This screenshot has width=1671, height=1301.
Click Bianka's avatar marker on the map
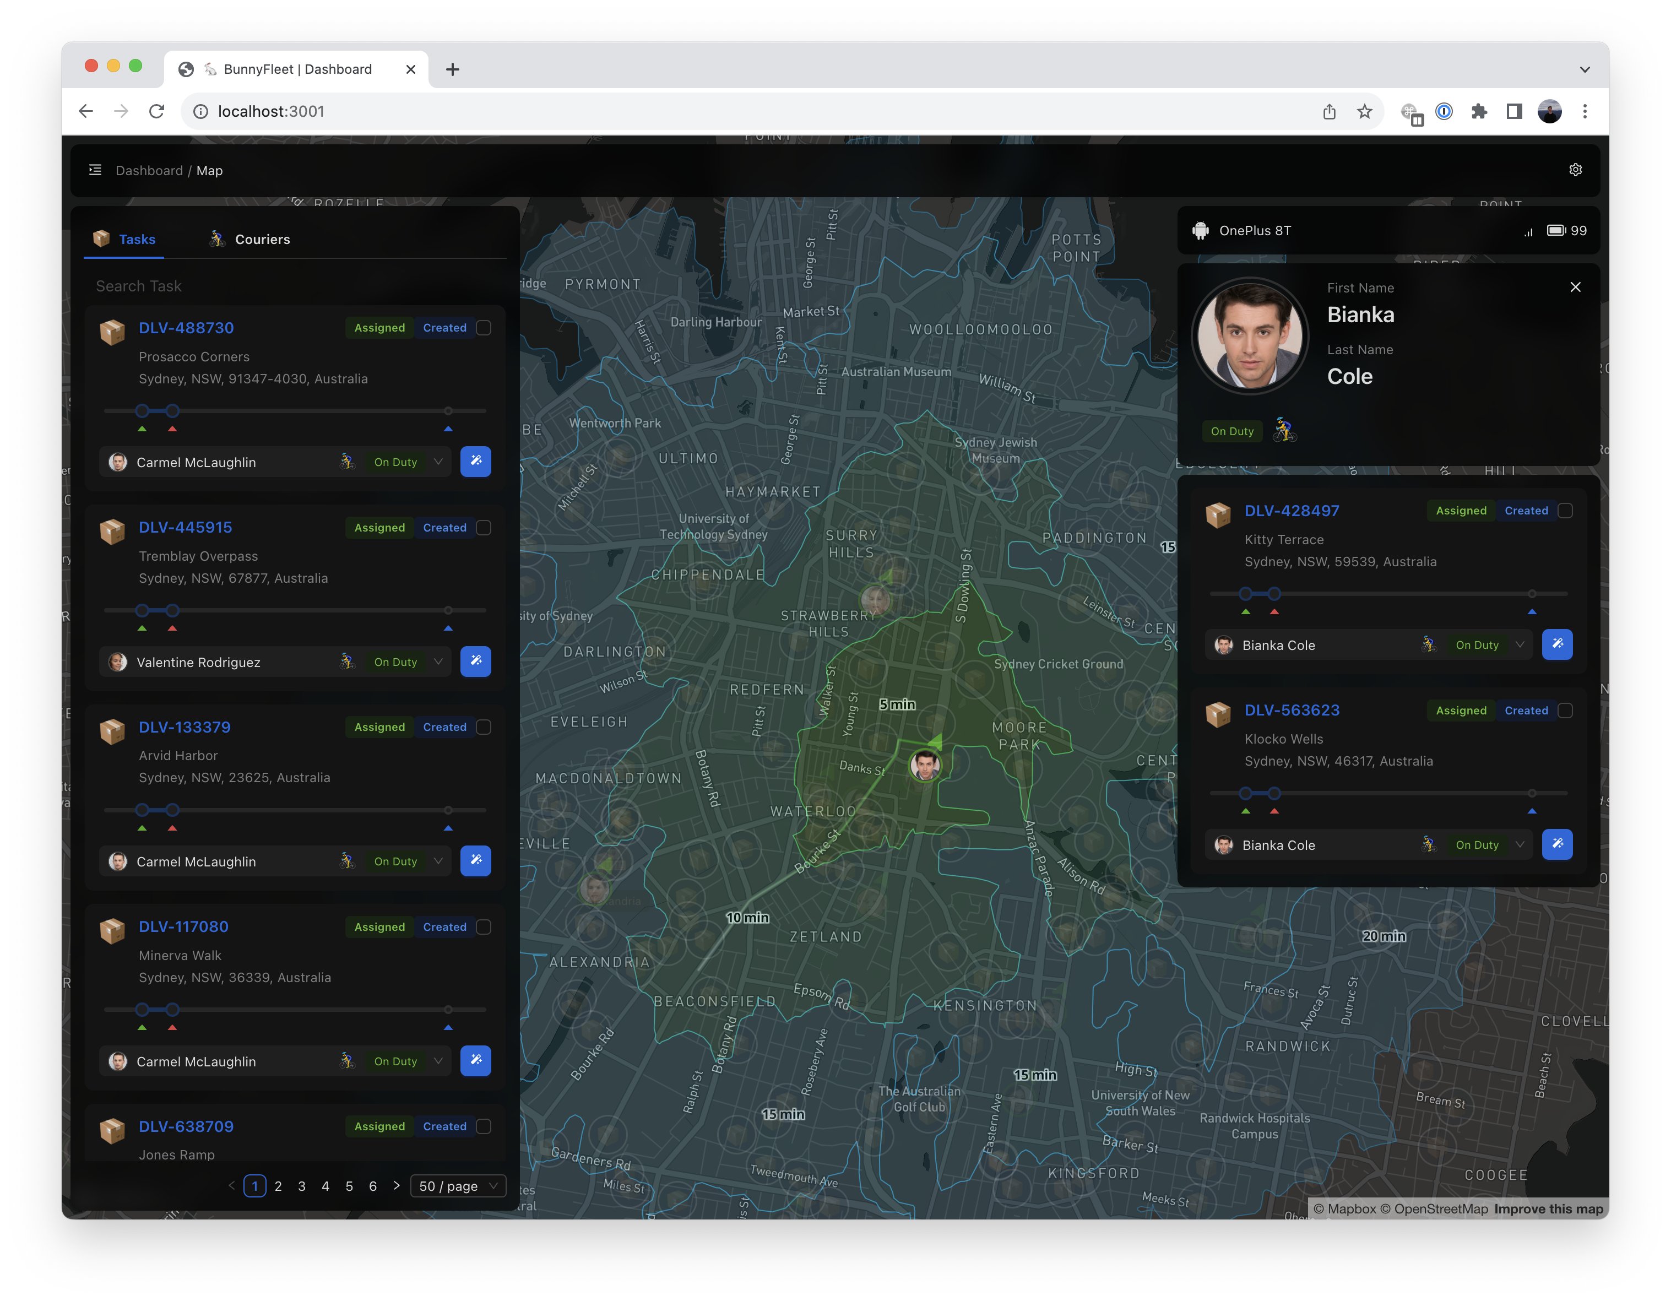click(x=924, y=765)
